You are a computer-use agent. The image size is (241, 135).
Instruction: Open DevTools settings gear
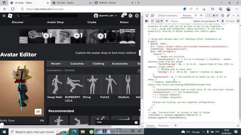point(223,15)
